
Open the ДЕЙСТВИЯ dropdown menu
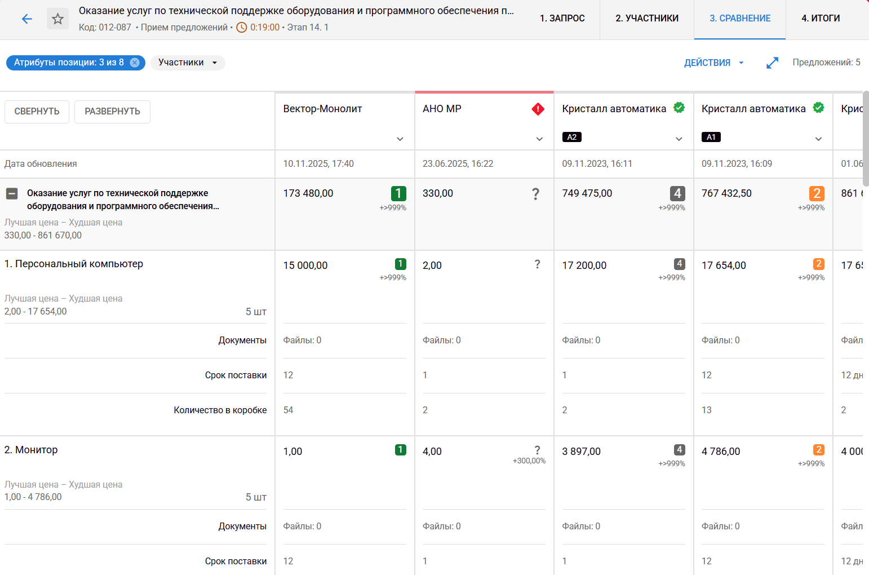coord(713,63)
